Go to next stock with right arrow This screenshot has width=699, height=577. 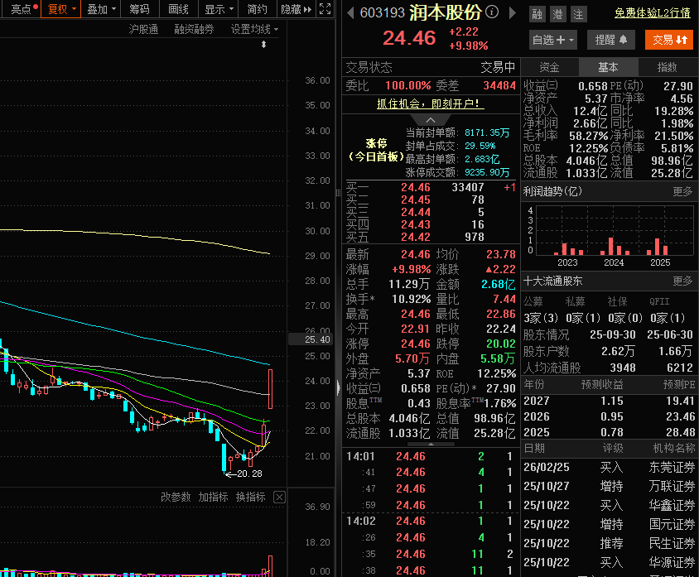pyautogui.click(x=513, y=12)
